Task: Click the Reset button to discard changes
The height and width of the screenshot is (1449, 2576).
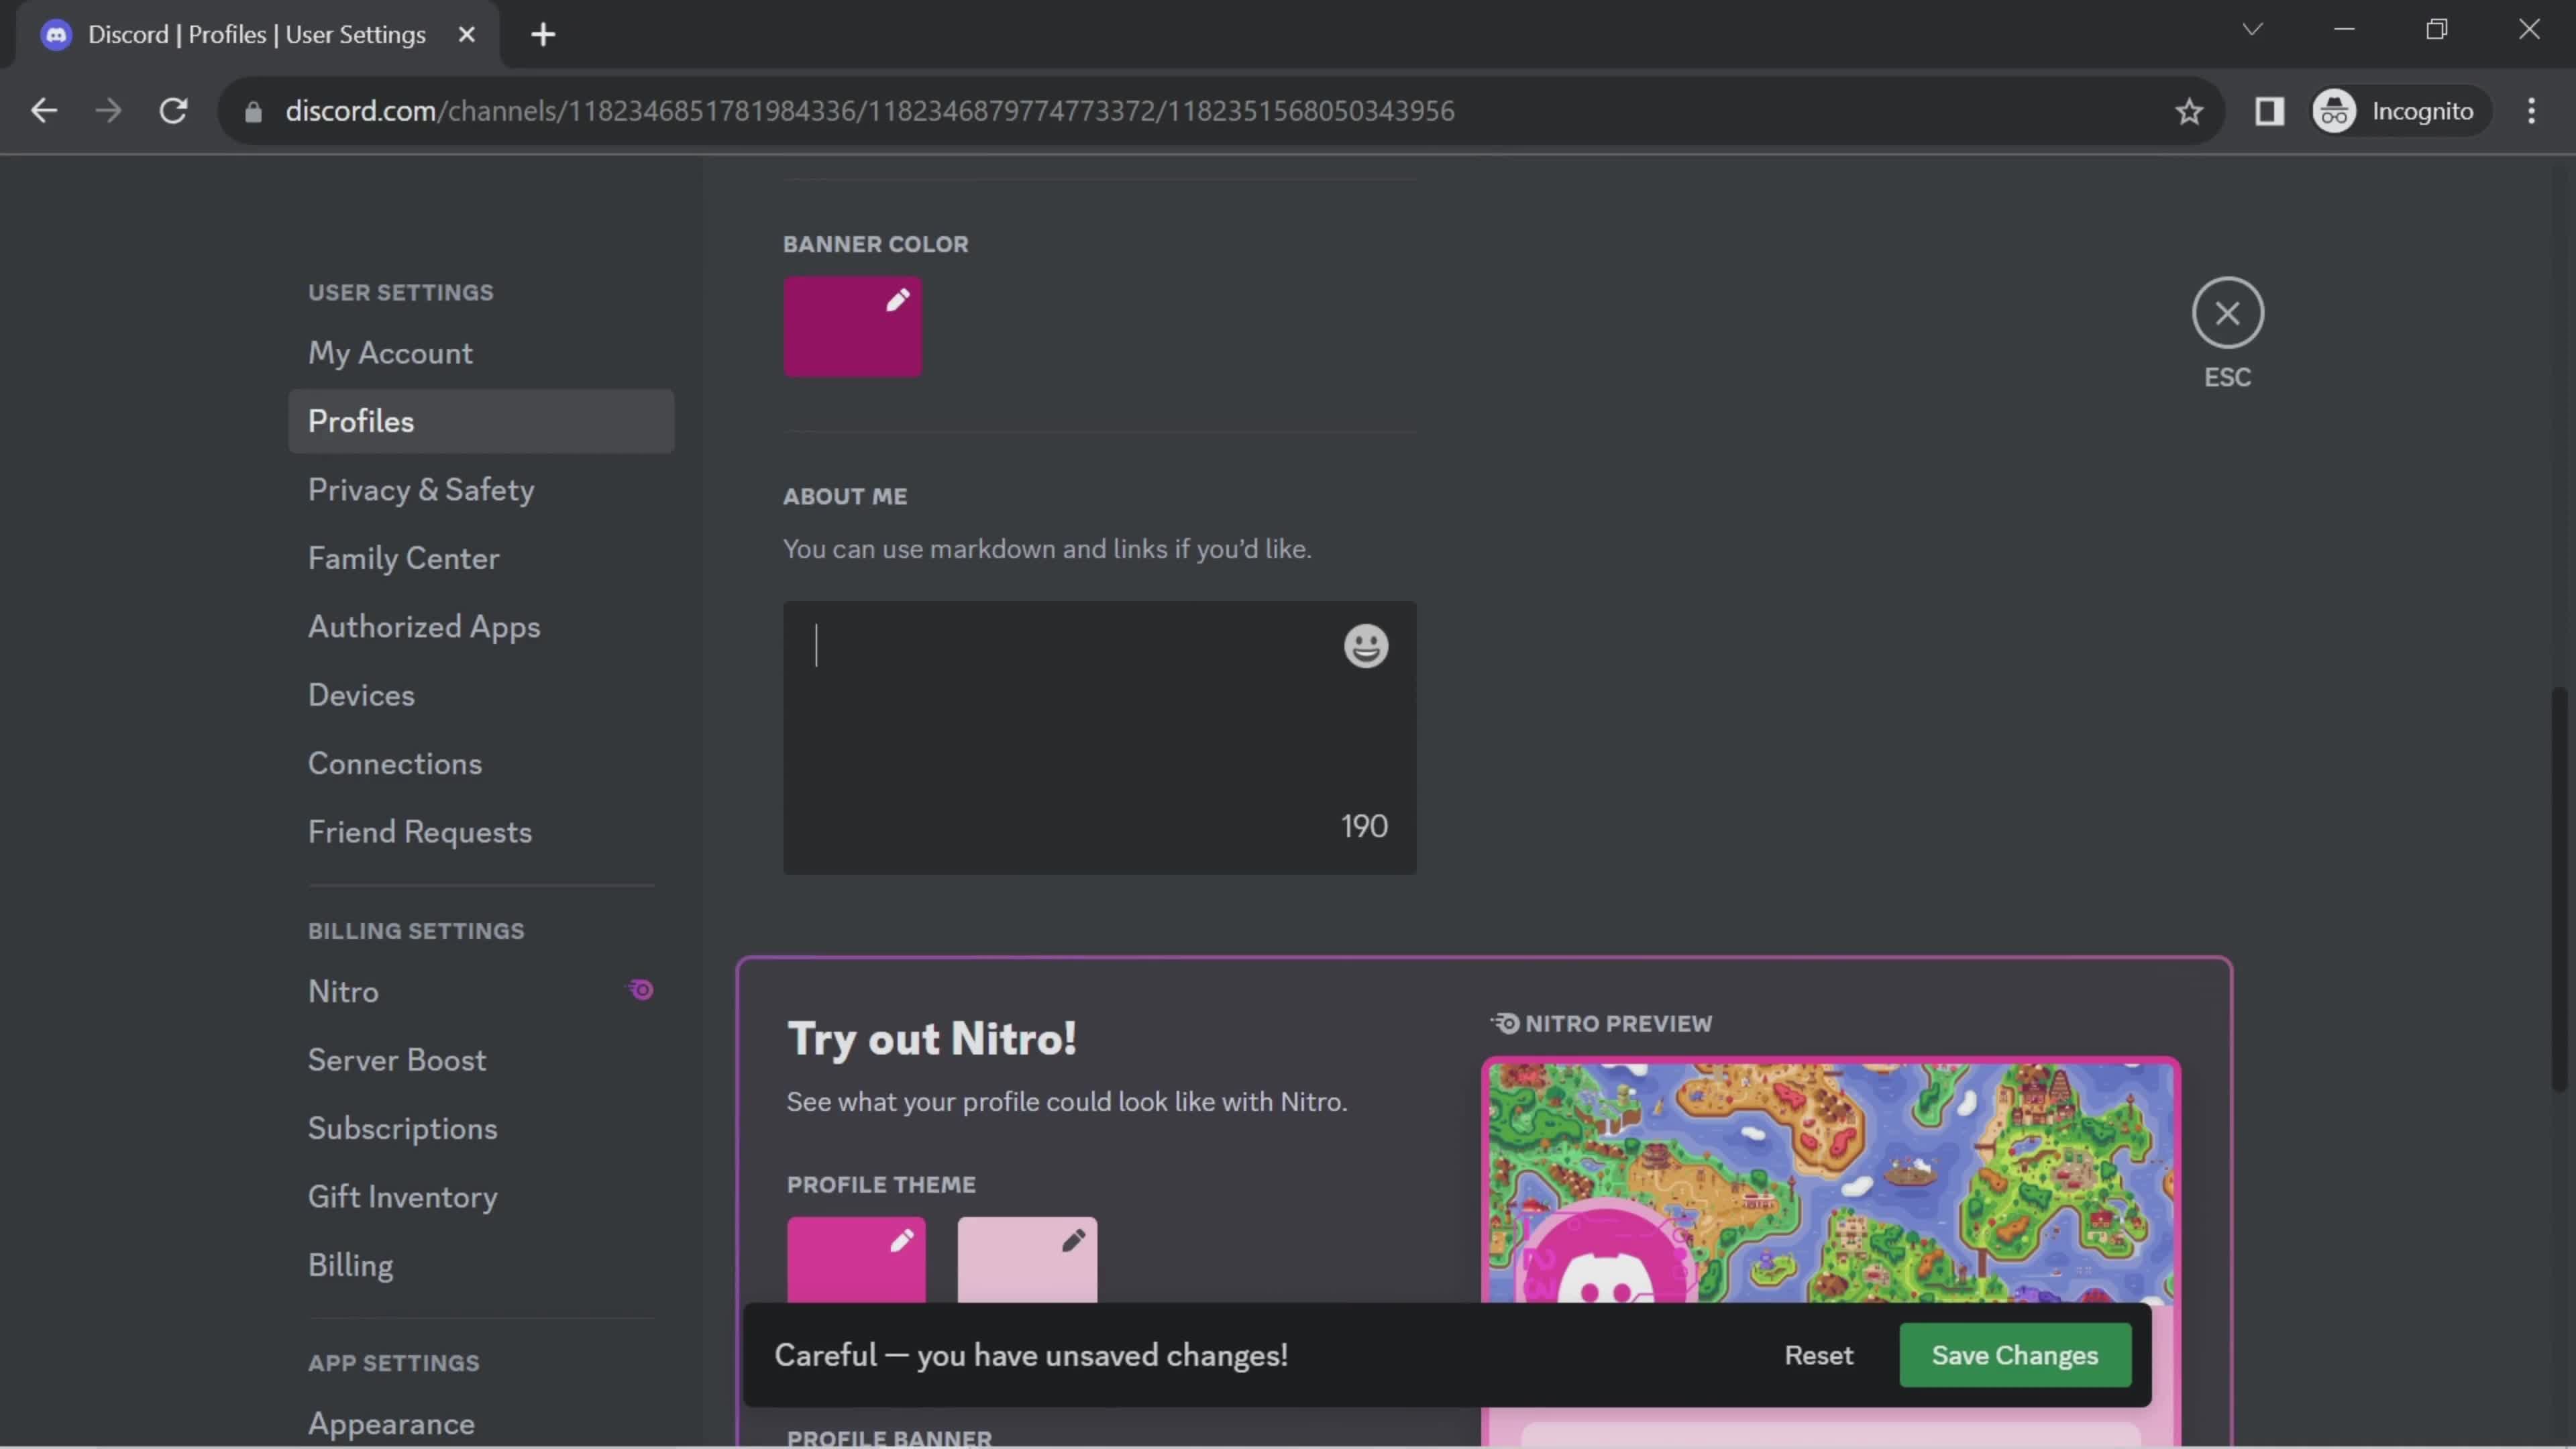Action: [x=1817, y=1355]
